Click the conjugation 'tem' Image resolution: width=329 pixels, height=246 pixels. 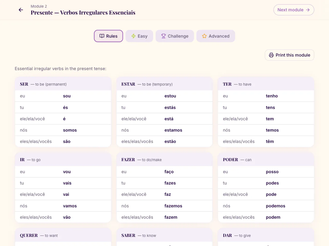[270, 119]
